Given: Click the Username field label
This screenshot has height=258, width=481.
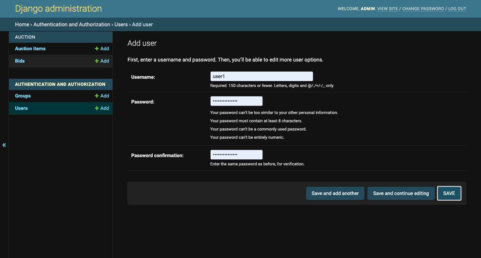Looking at the screenshot, I should [143, 77].
